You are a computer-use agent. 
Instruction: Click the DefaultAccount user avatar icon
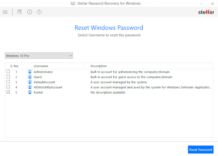30,82
